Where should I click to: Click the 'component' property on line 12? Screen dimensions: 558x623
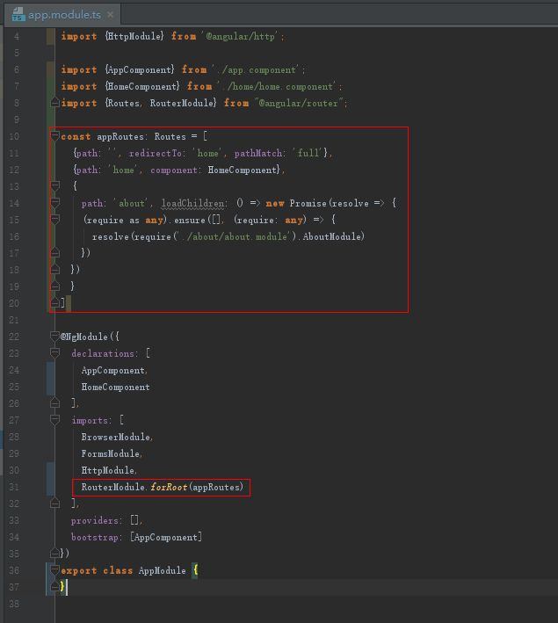pos(174,170)
